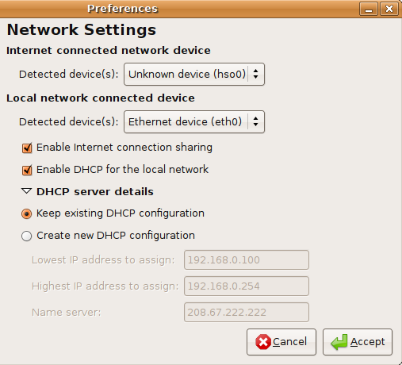402x365 pixels.
Task: Click the Preferences title bar
Action: pos(180,9)
